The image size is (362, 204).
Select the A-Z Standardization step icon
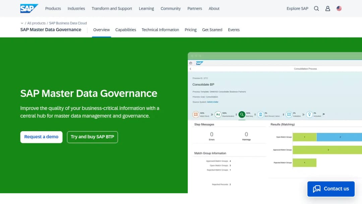point(218,114)
